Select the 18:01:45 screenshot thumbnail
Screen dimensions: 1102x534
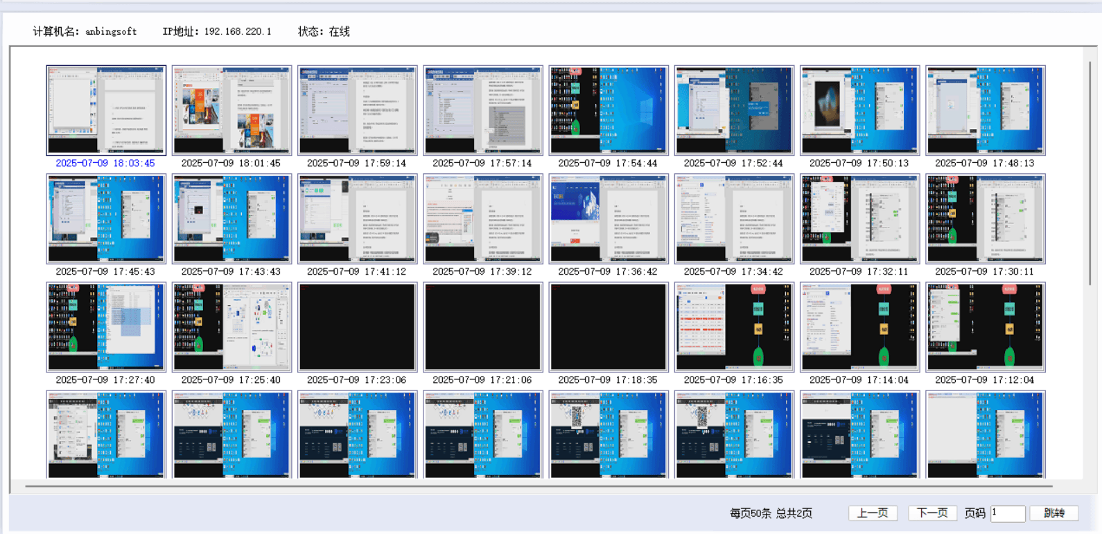[x=231, y=110]
